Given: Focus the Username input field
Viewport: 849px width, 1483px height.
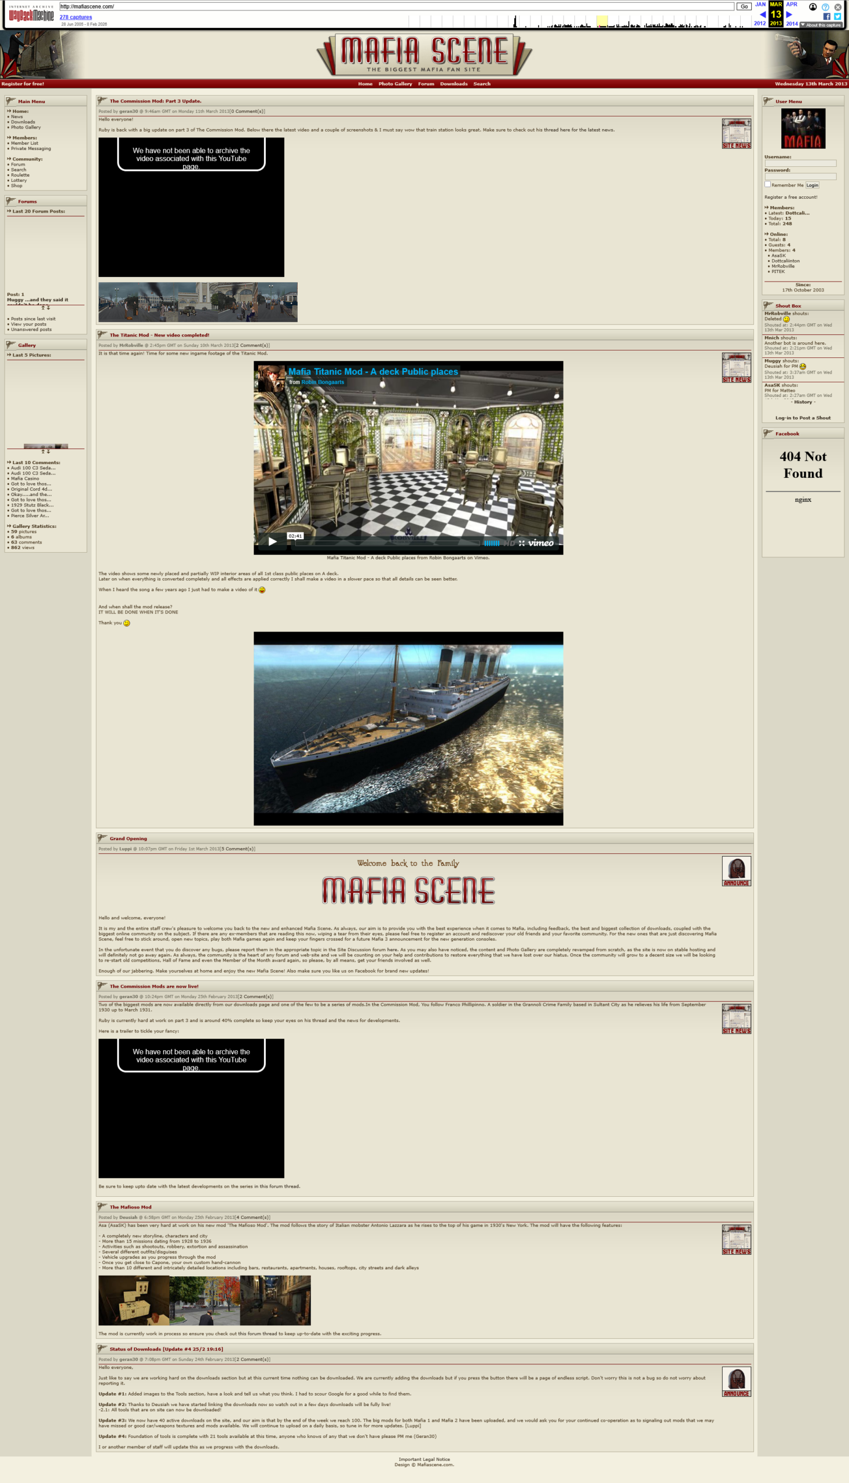Looking at the screenshot, I should pyautogui.click(x=800, y=163).
